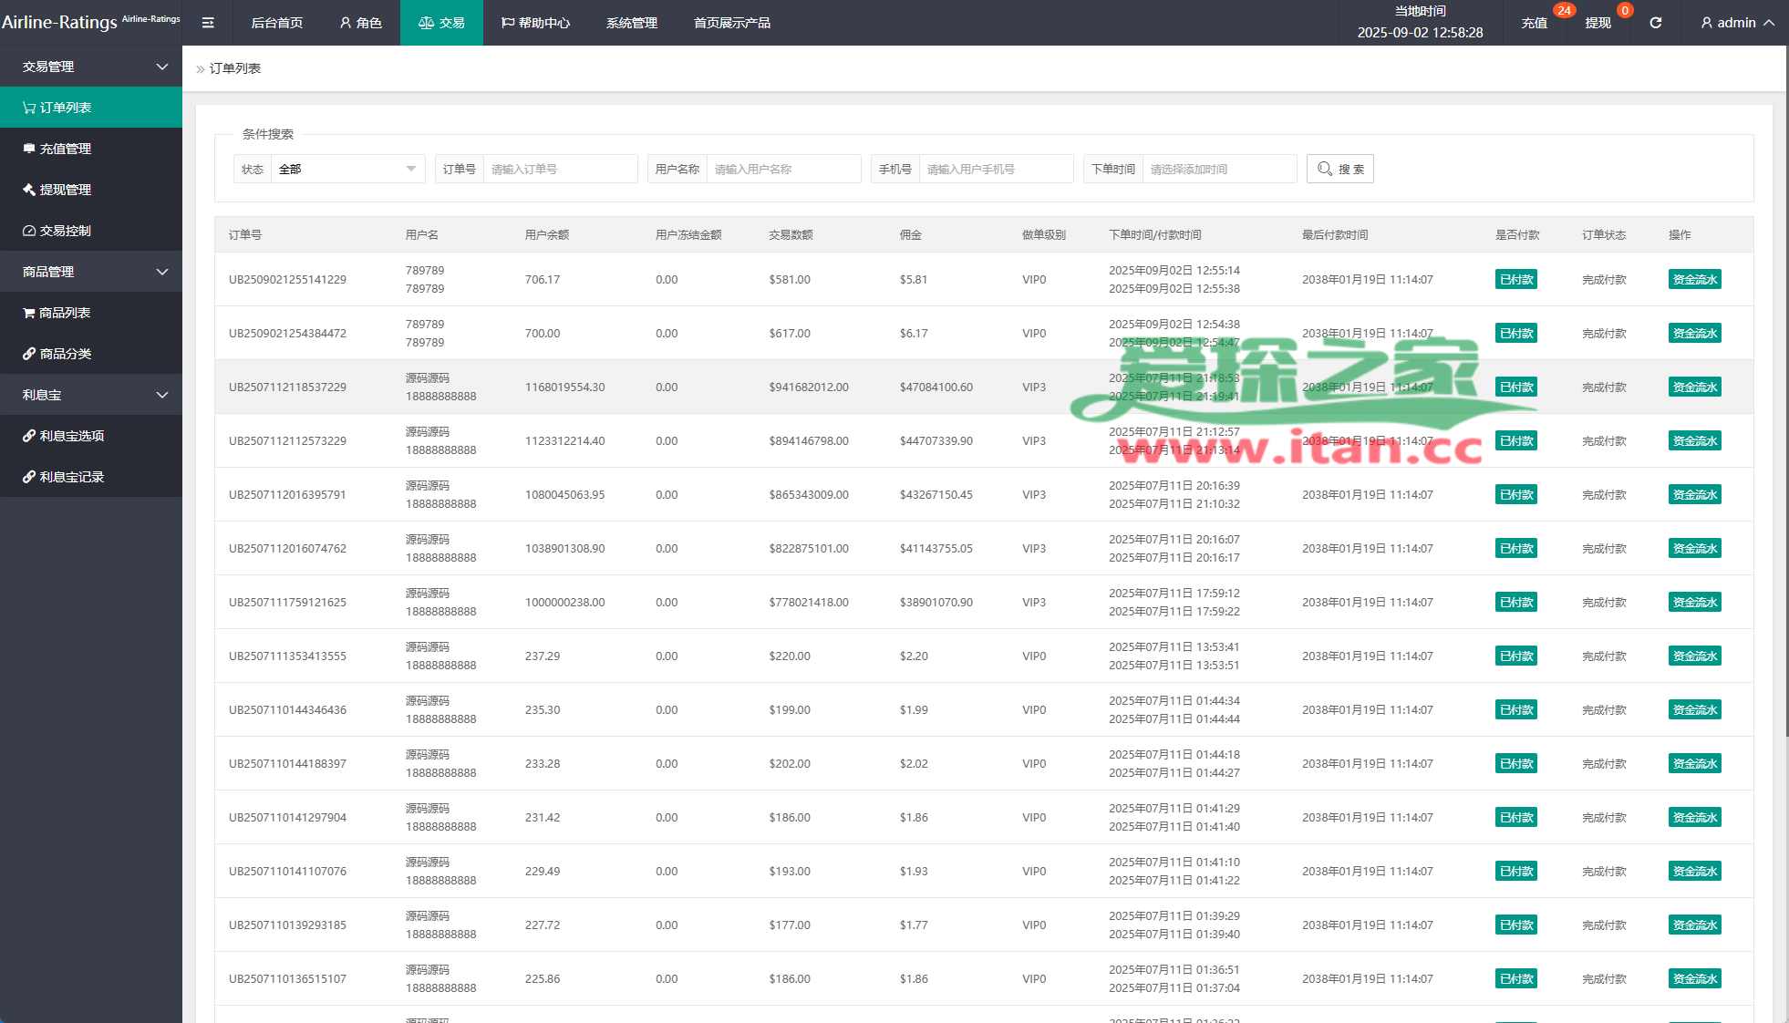Image resolution: width=1789 pixels, height=1023 pixels.
Task: Click 资金流水 for order UB2507112118537229
Action: coord(1695,387)
